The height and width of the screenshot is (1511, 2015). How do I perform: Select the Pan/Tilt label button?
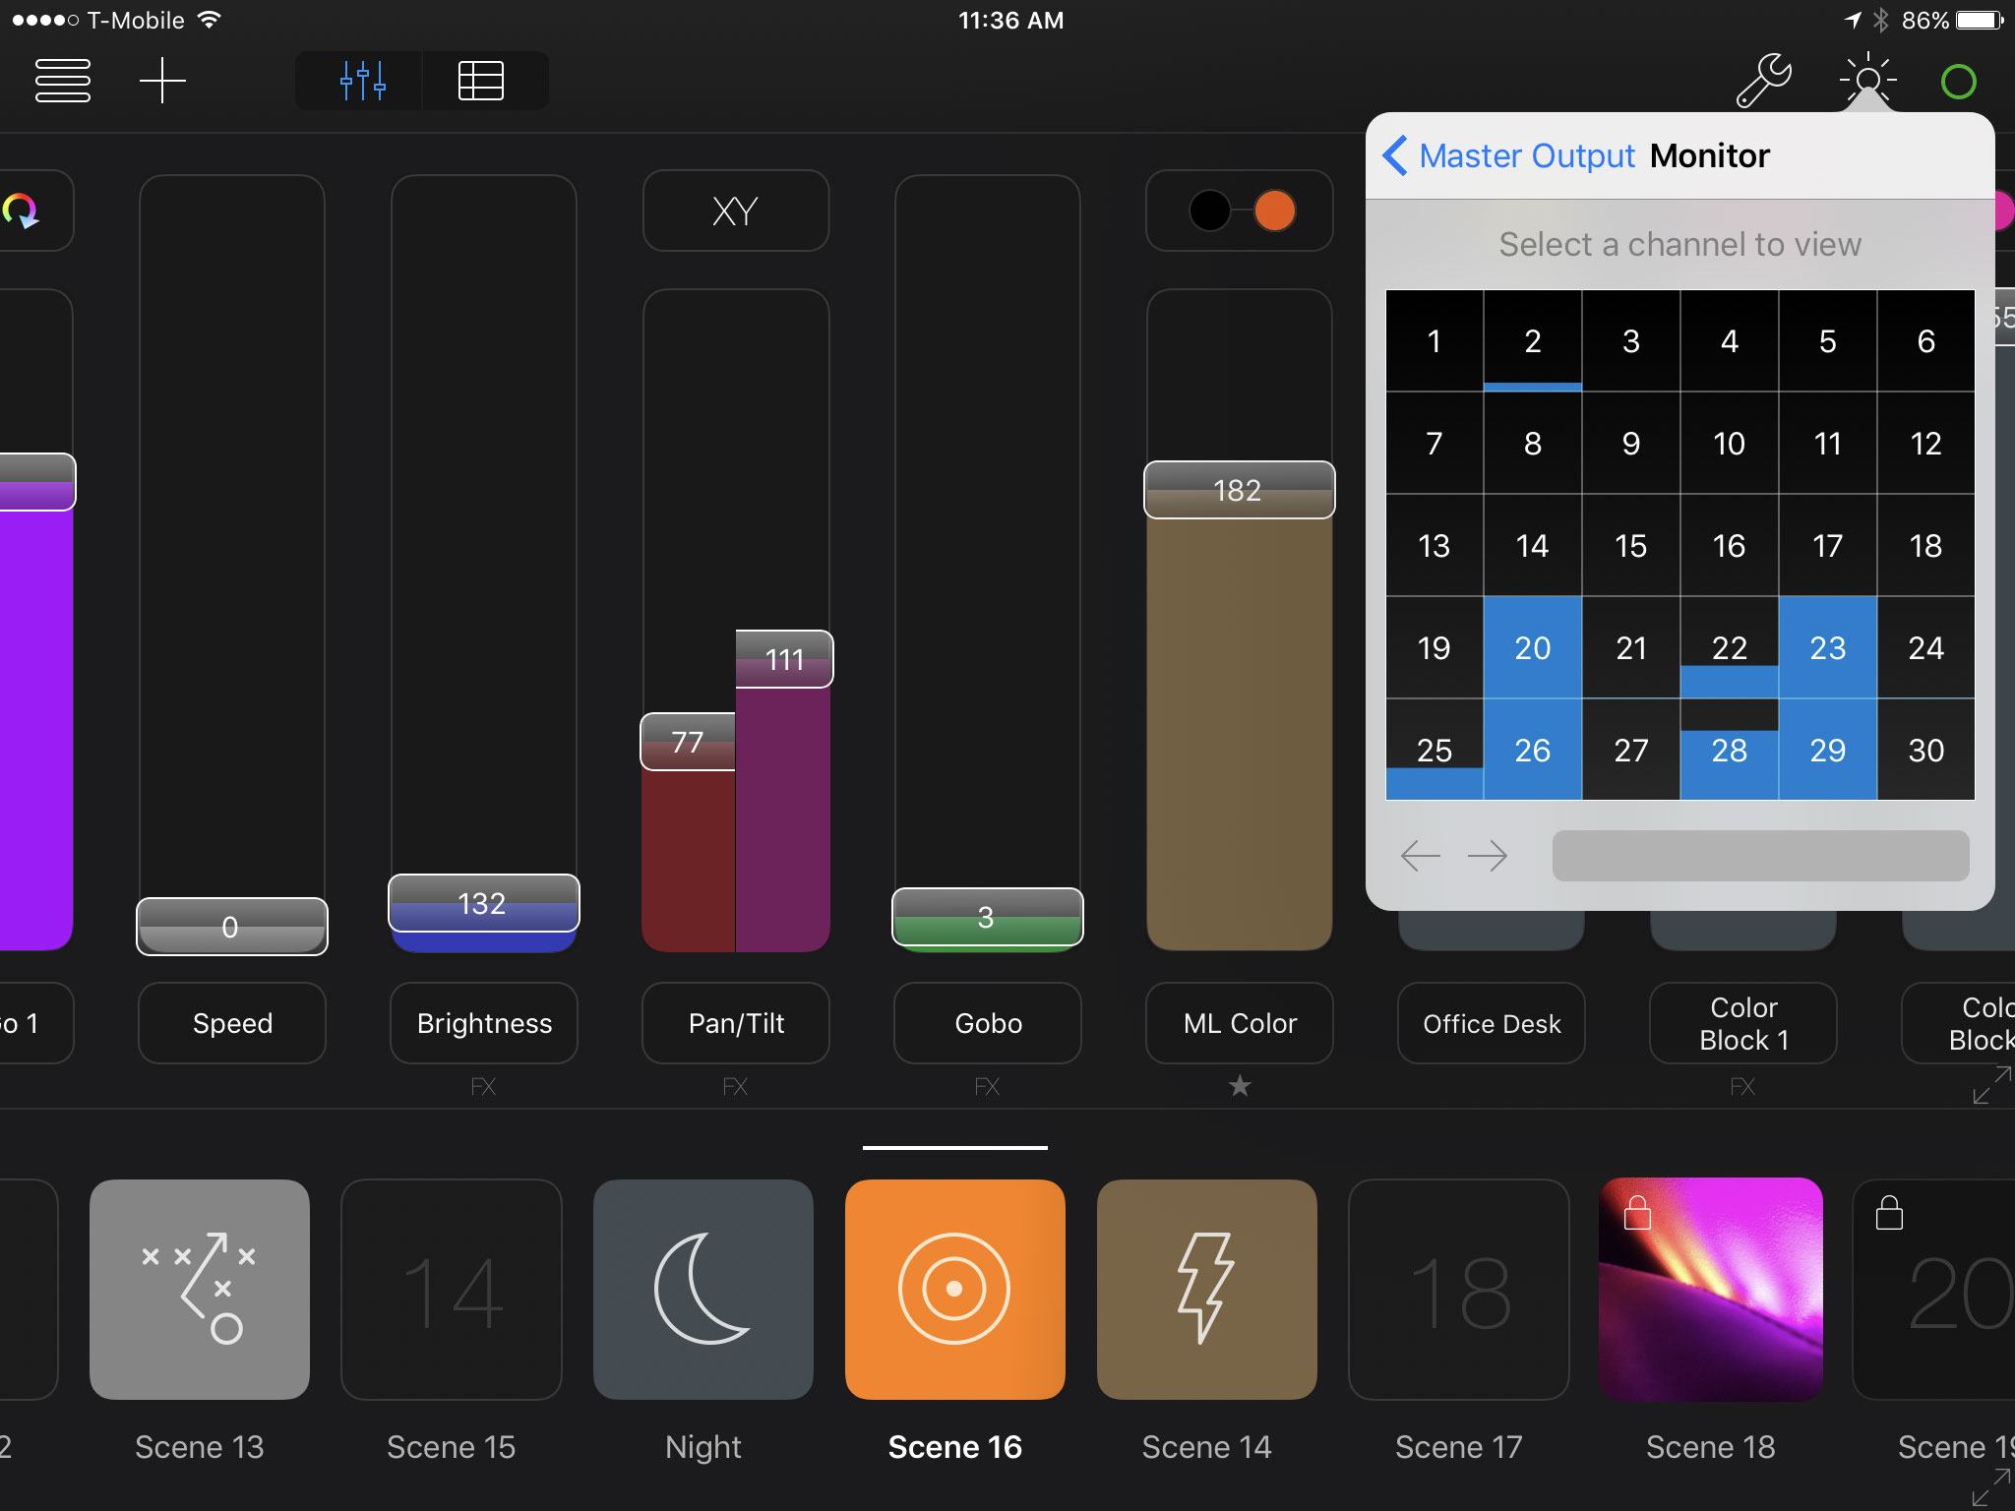(736, 1023)
